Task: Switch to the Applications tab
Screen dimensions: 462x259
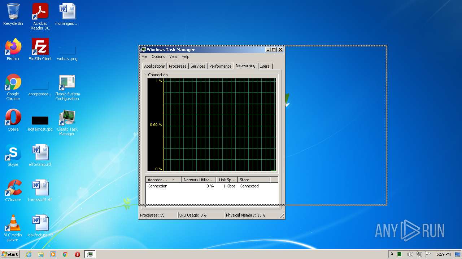Action: coord(154,66)
